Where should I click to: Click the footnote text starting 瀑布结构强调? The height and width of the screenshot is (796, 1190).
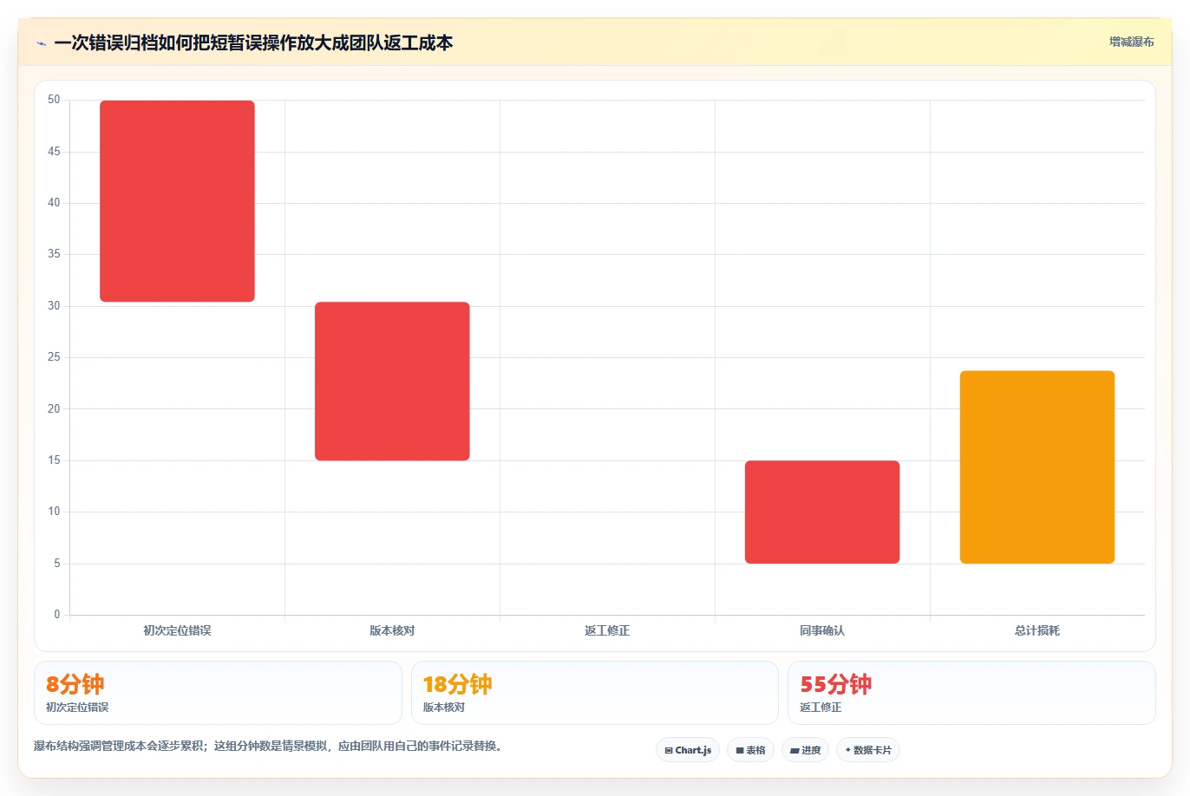pos(268,746)
